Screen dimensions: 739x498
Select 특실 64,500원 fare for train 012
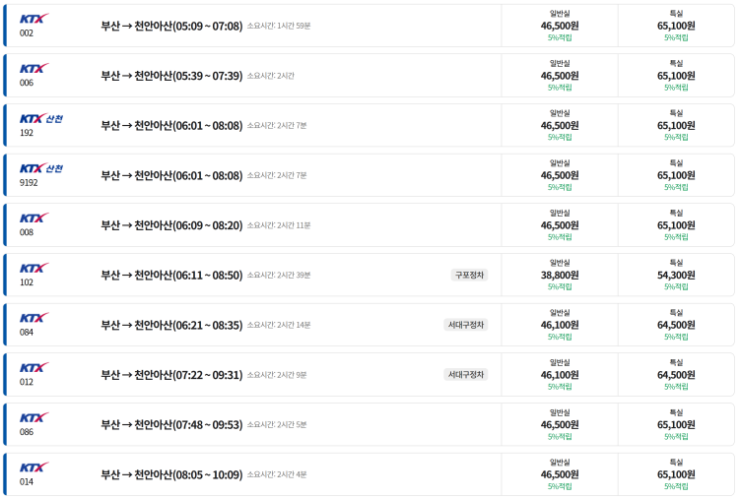[x=676, y=375]
